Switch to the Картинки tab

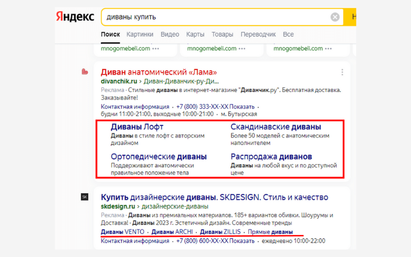140,34
